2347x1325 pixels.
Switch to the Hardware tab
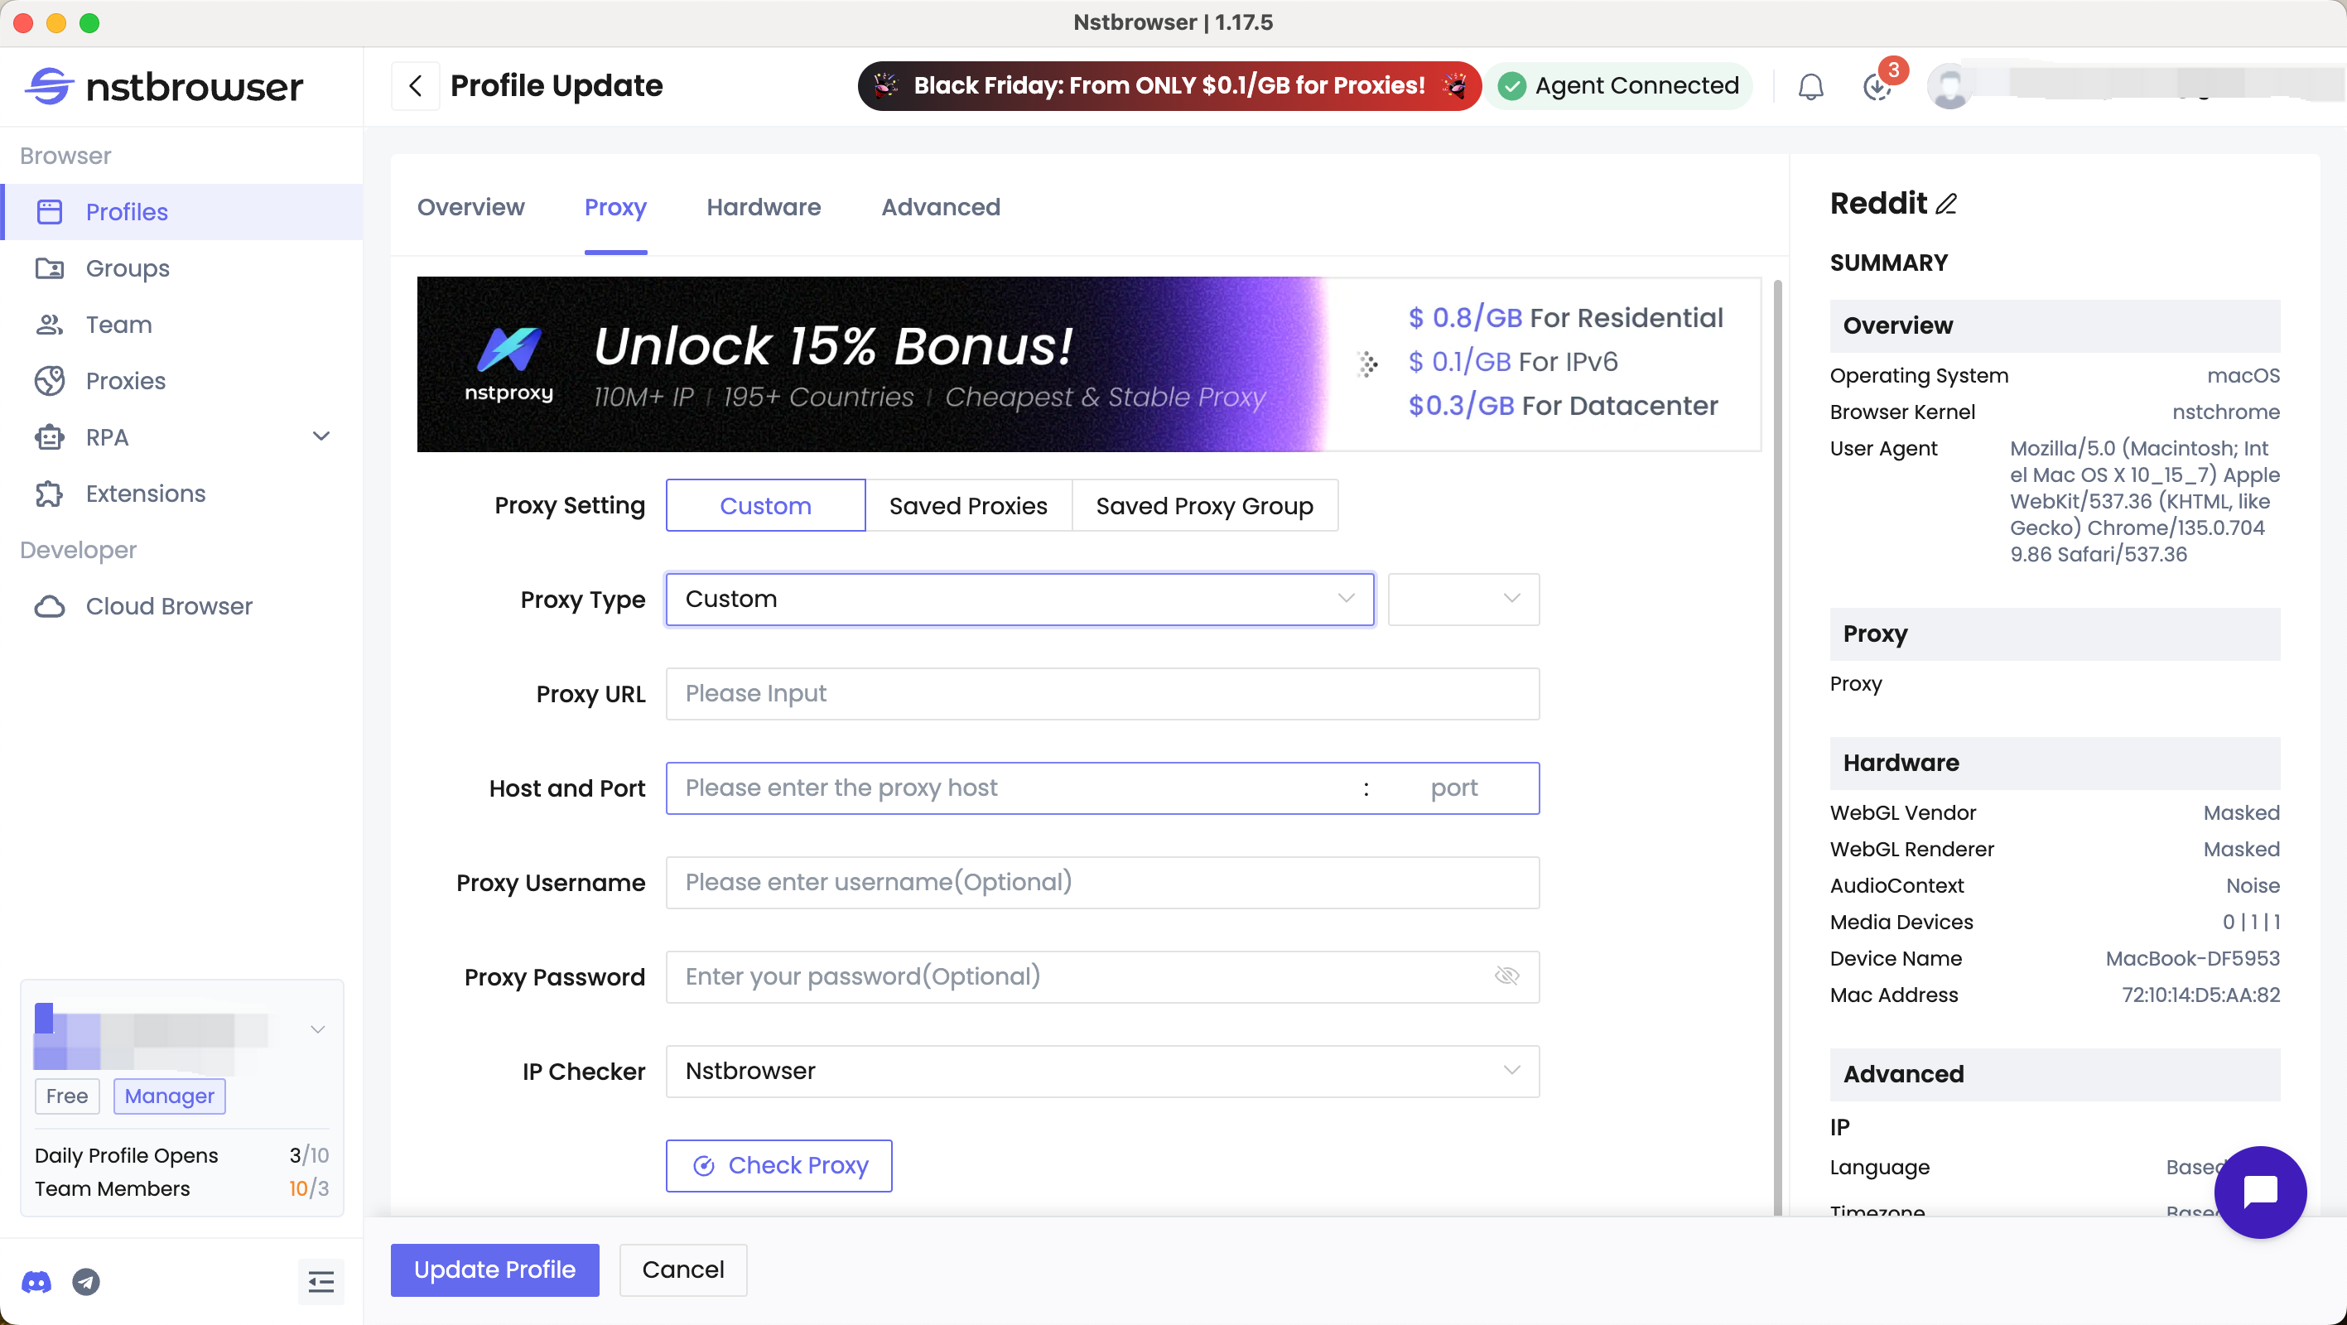[x=764, y=207]
